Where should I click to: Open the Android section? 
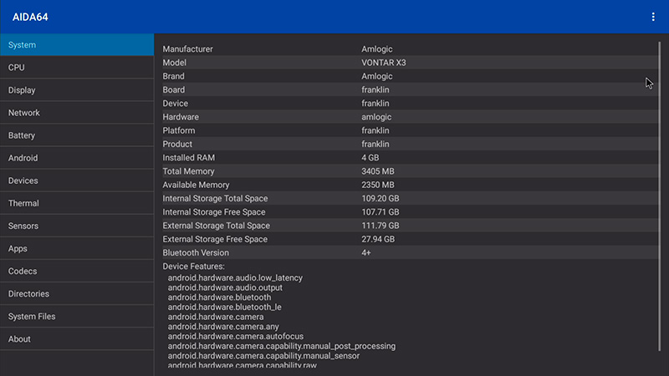[77, 158]
